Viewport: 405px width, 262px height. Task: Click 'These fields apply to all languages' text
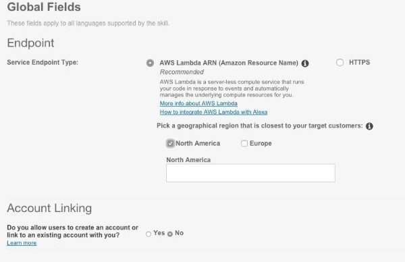coord(88,23)
